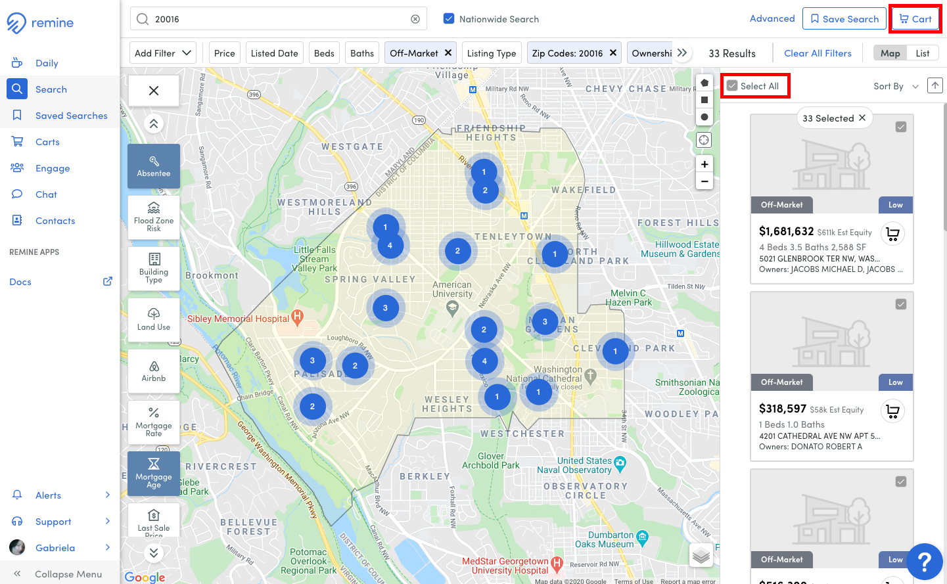Toggle the Mortgage Rate layer
This screenshot has height=584, width=947.
[154, 422]
